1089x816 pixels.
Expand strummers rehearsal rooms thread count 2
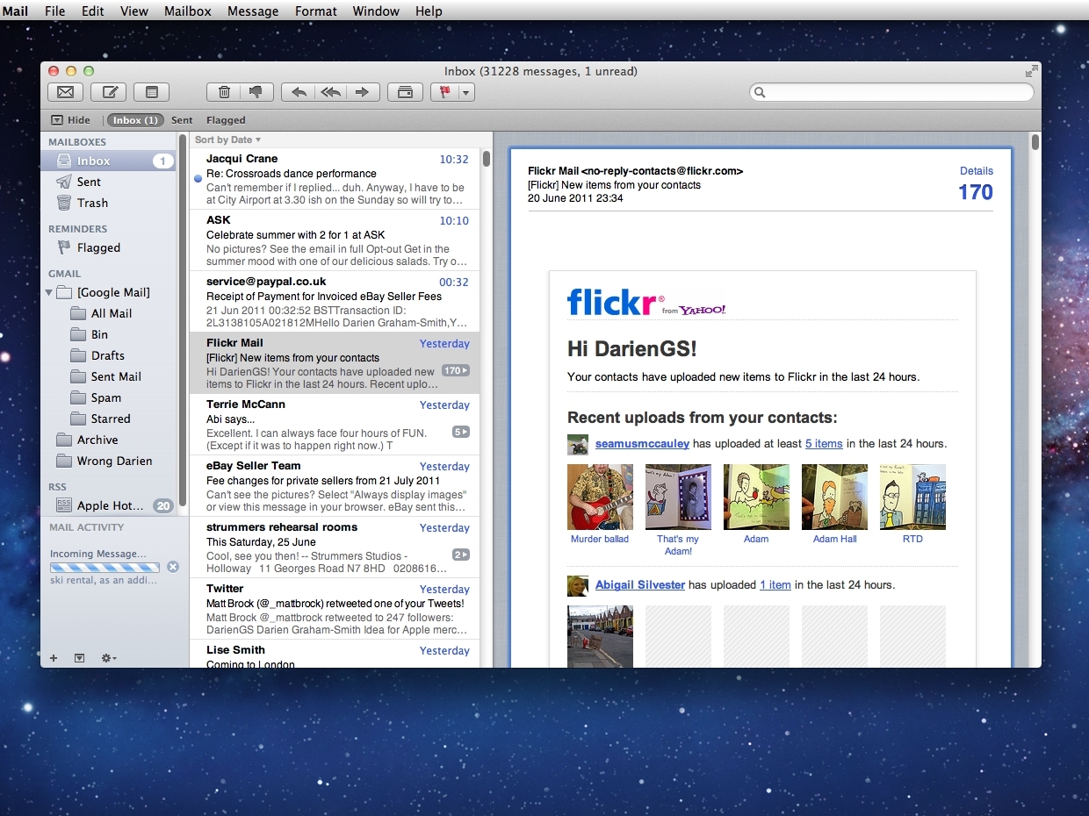point(461,555)
